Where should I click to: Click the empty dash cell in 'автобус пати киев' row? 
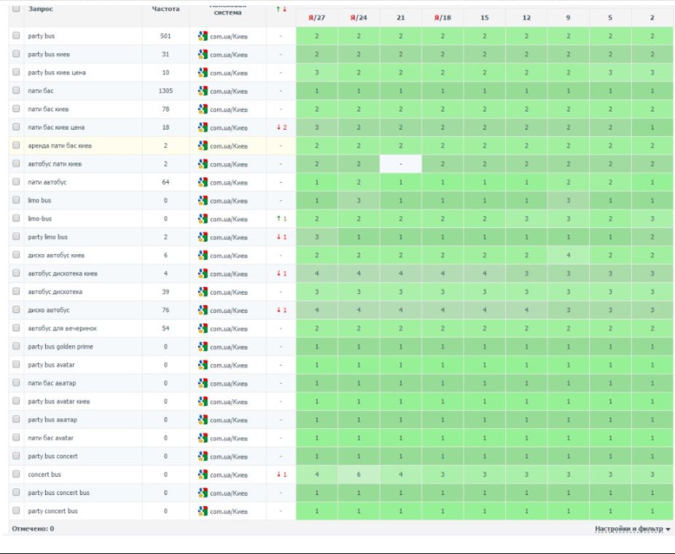coord(400,164)
